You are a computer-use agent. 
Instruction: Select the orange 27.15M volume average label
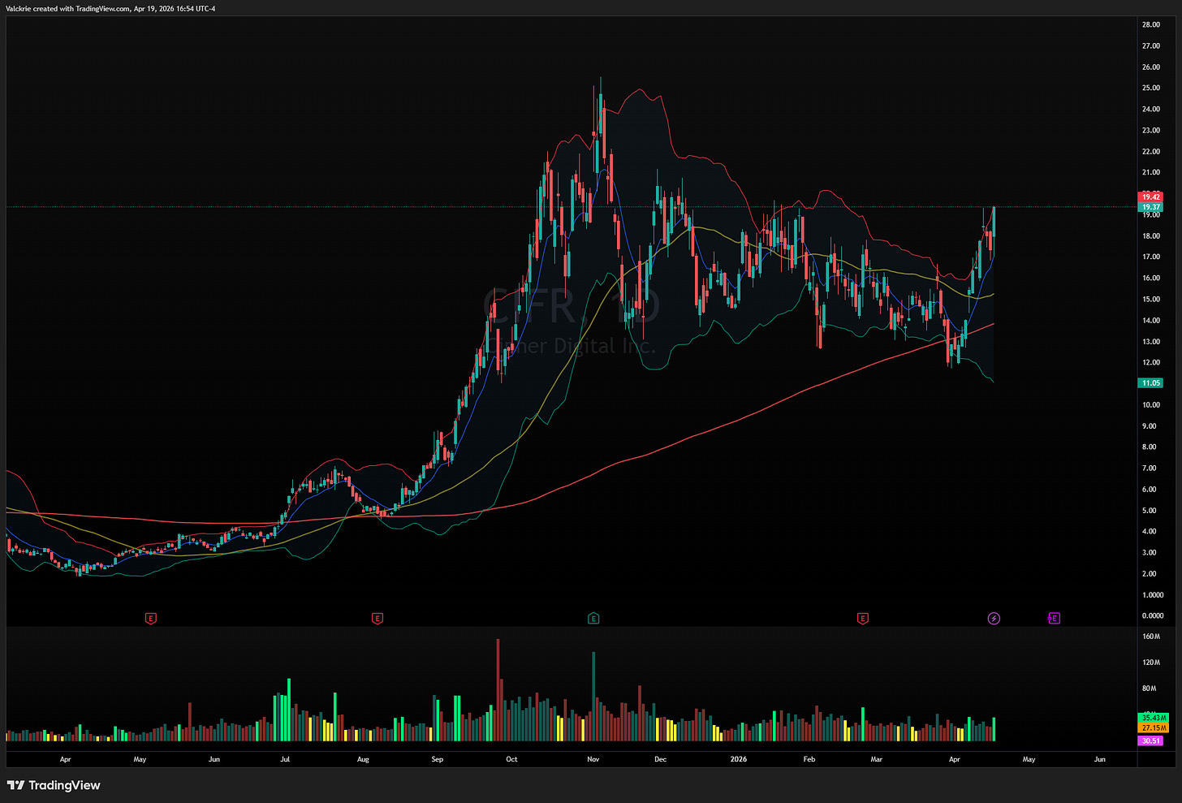click(x=1154, y=728)
